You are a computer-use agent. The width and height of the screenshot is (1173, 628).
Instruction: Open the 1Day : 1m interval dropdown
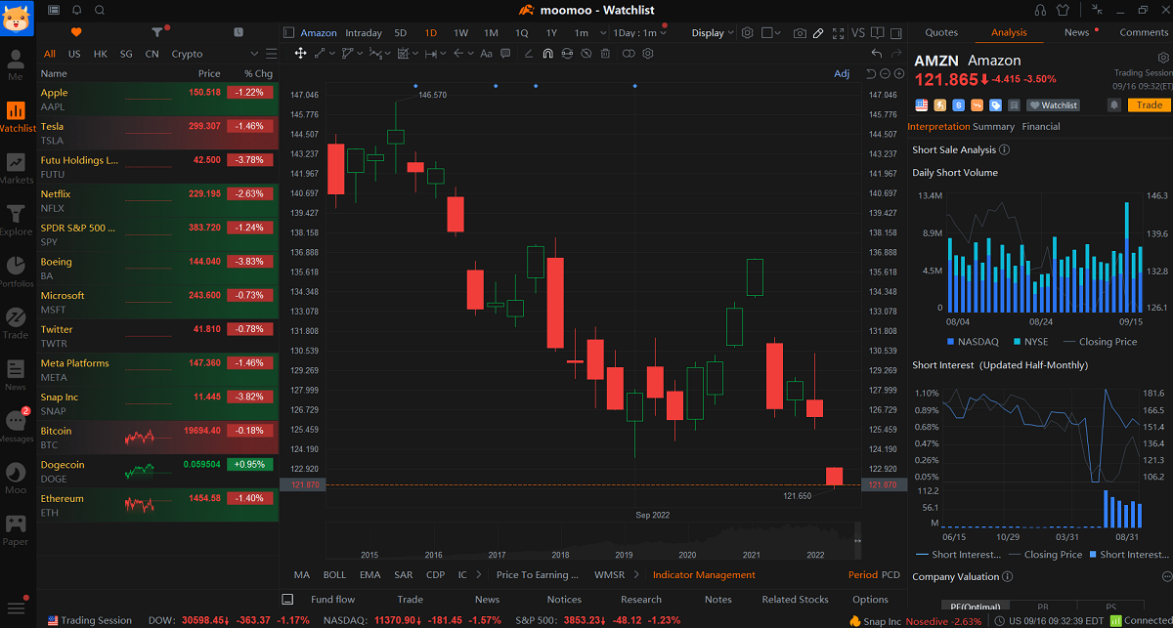640,33
